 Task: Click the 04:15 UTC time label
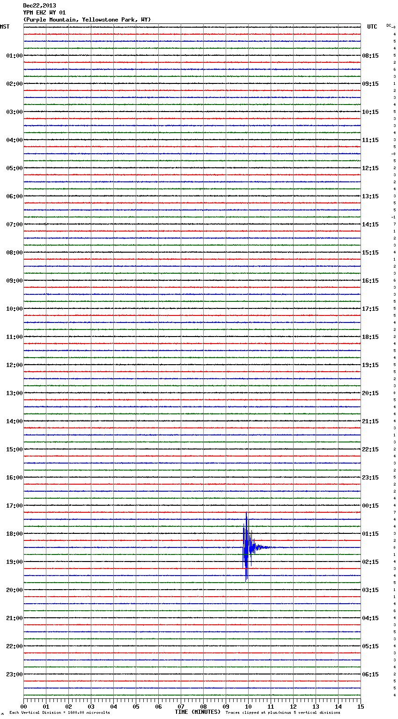370,618
